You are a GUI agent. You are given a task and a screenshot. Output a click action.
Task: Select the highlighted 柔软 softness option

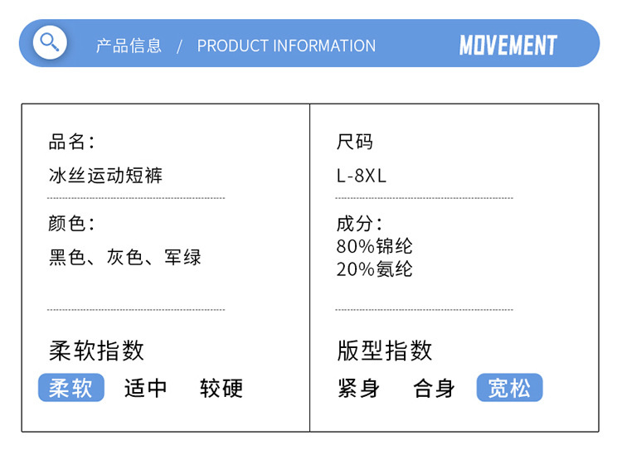[71, 388]
